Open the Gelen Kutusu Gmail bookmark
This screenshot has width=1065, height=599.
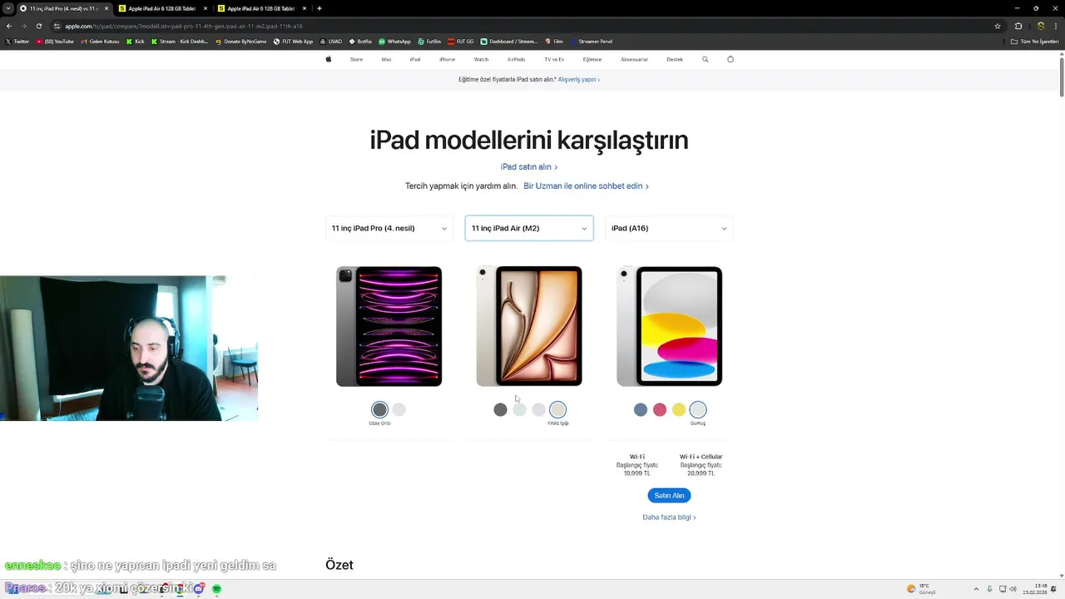(x=100, y=41)
